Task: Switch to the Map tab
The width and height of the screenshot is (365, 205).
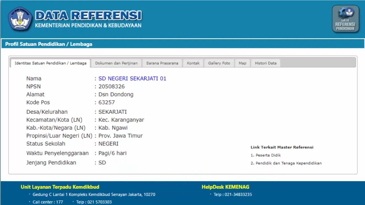Action: (242, 63)
